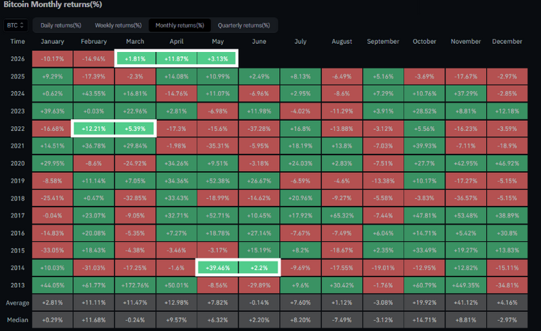Screen dimensions: 541x331
Task: Click the 2020 December +46.92% cell
Action: (507, 163)
